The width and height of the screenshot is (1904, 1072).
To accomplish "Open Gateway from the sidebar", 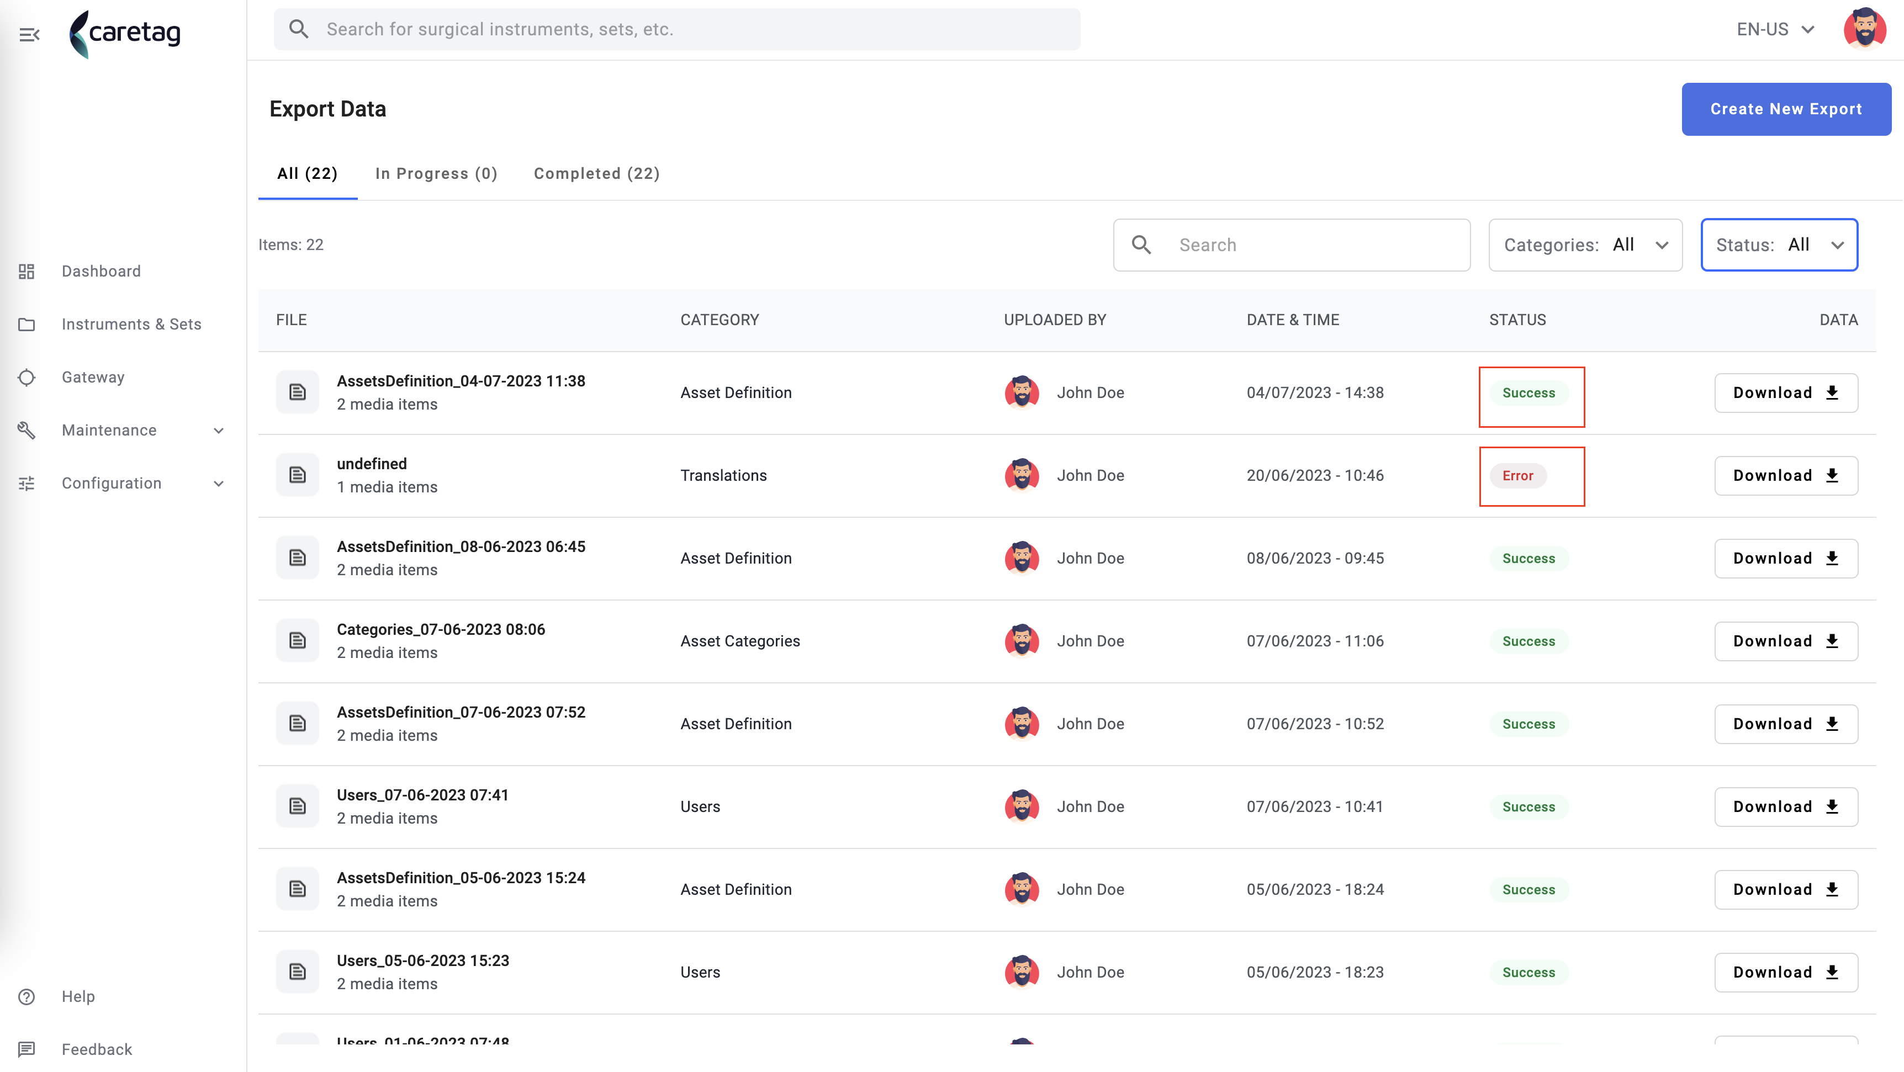I will (x=93, y=378).
